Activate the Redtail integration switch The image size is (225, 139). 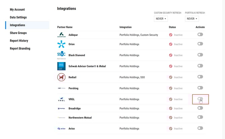click(200, 77)
